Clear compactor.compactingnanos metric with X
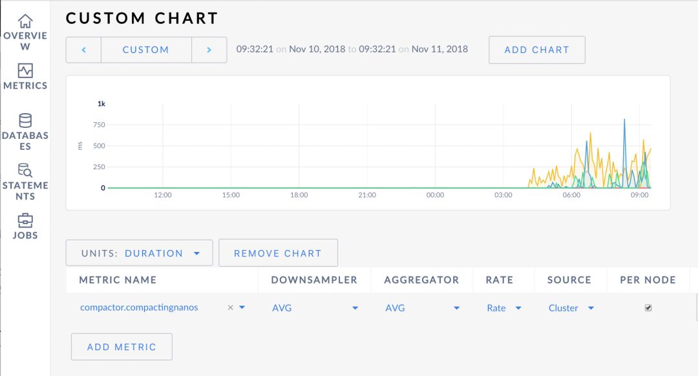 [230, 308]
